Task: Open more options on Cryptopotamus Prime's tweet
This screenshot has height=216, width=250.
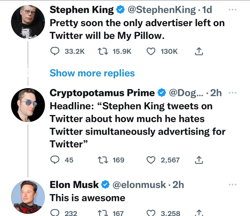Action: pos(233,93)
